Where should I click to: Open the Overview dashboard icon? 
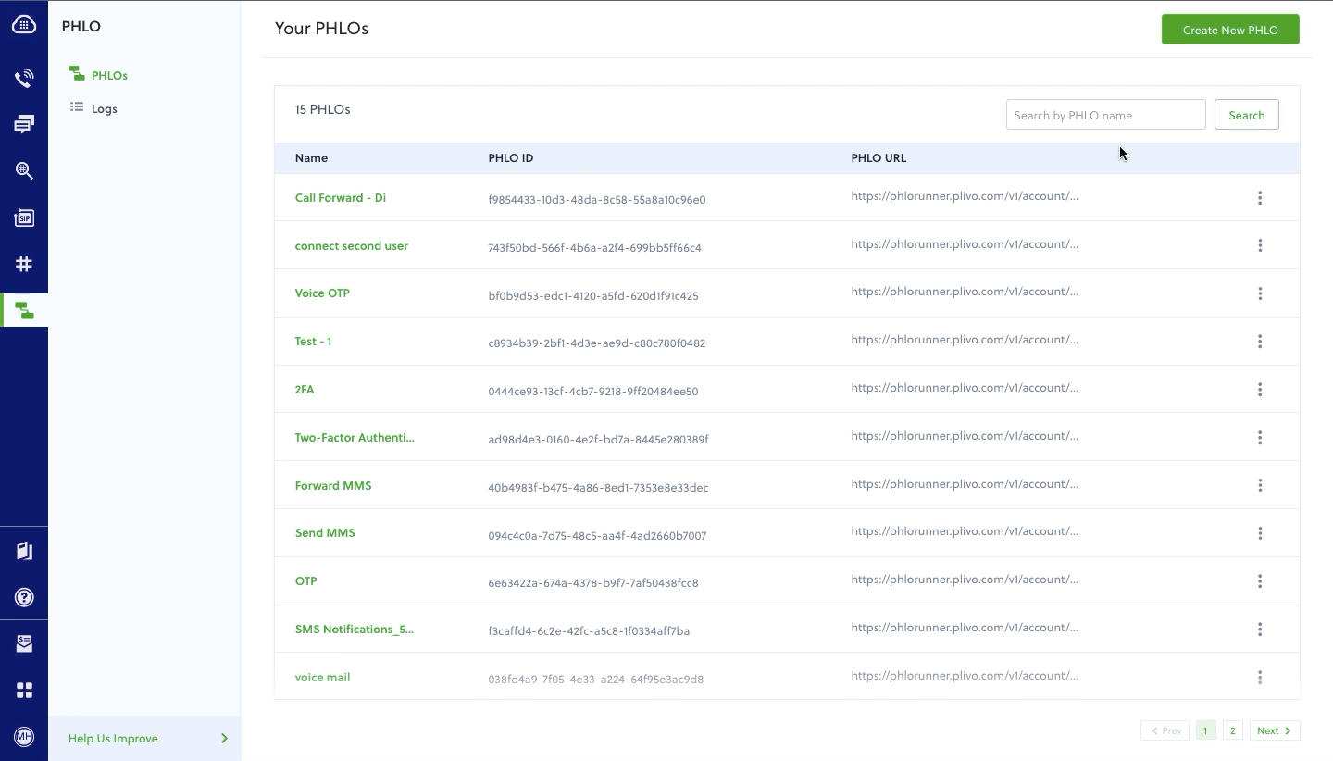point(24,24)
